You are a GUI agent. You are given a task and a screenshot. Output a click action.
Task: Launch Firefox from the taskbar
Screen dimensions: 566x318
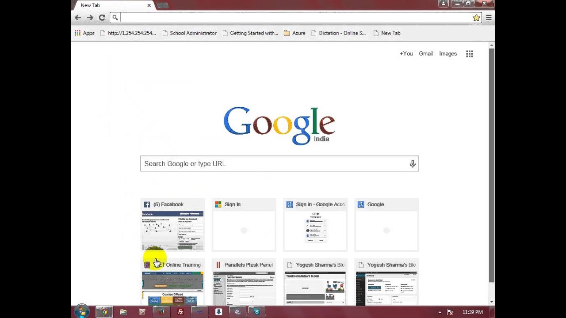click(161, 312)
